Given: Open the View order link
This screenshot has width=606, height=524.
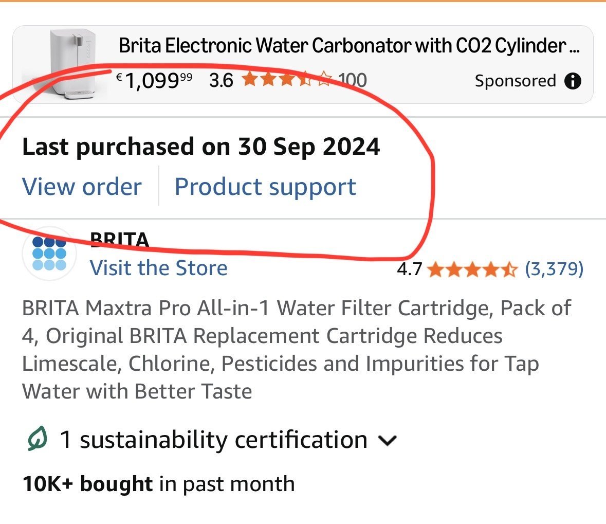Looking at the screenshot, I should point(82,186).
